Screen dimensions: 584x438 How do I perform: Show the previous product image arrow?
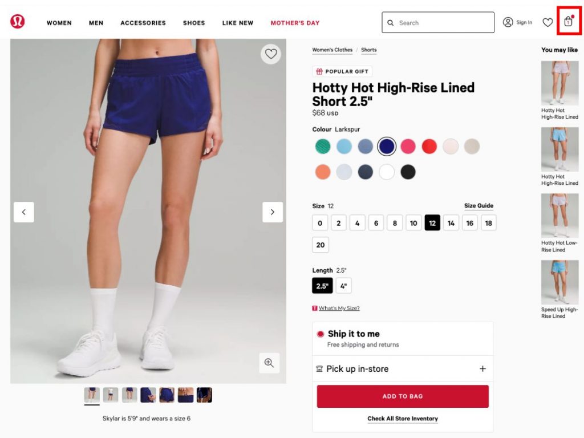pos(24,212)
